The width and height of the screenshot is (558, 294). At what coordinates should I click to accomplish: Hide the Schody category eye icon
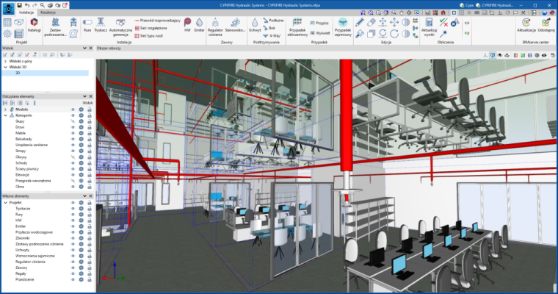(x=73, y=162)
